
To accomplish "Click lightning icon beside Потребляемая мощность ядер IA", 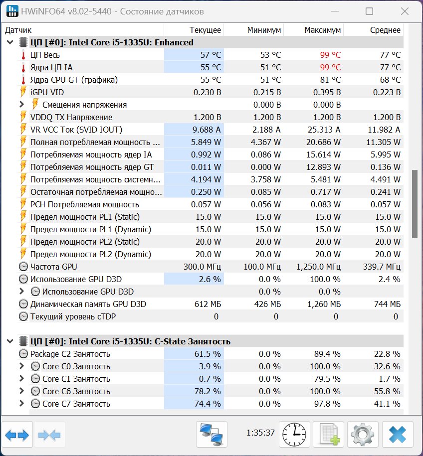I will [23, 154].
